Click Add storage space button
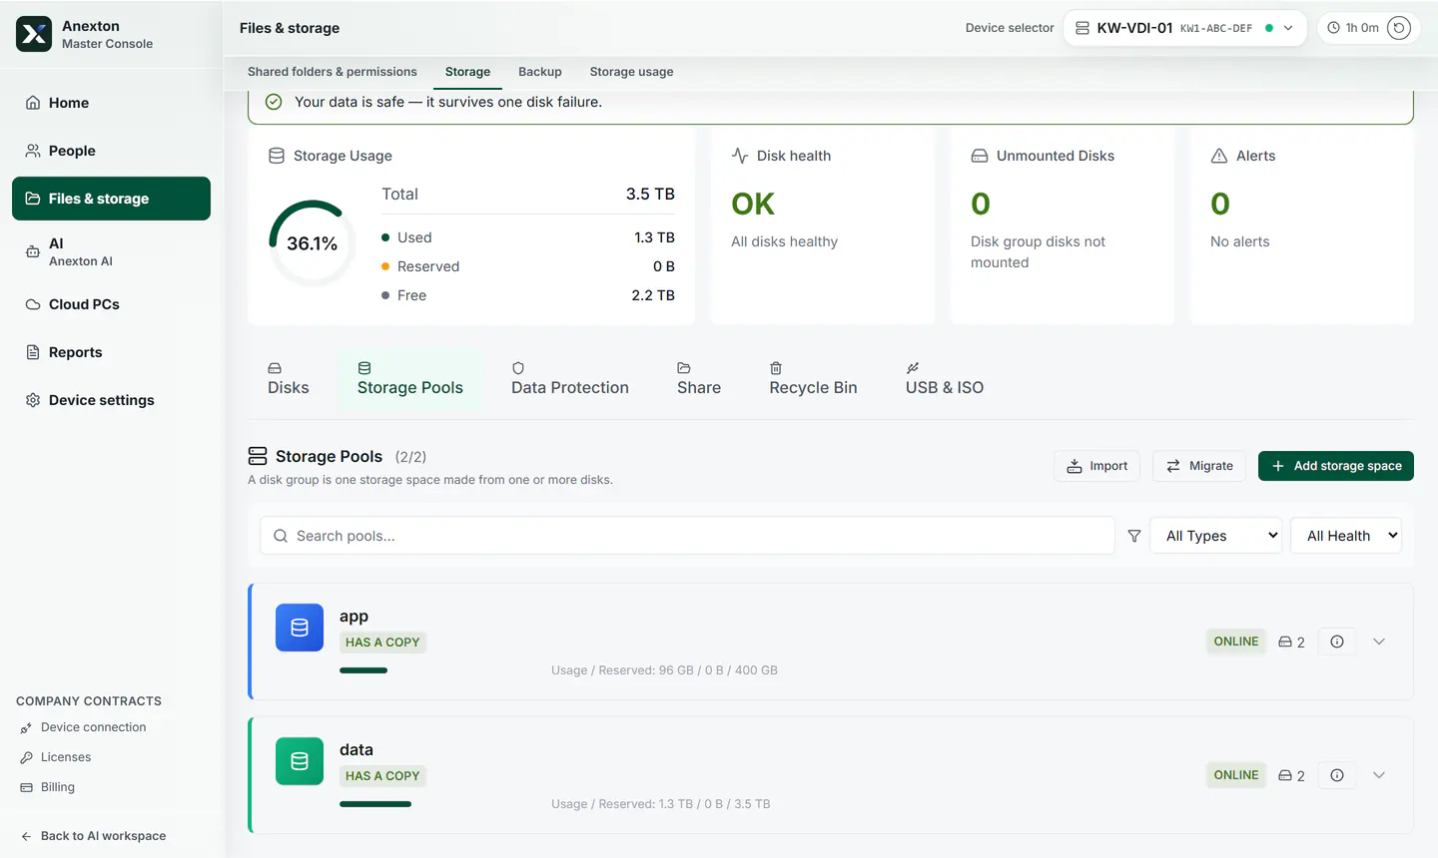This screenshot has width=1438, height=858. (x=1336, y=466)
